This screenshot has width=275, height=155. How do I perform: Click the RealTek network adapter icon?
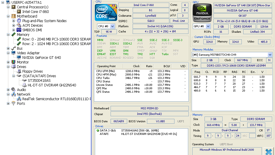(19, 99)
